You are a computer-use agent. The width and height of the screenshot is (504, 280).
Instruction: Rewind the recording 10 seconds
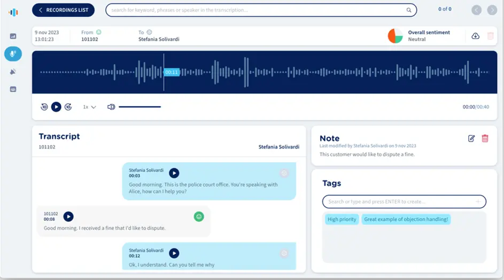click(x=44, y=107)
